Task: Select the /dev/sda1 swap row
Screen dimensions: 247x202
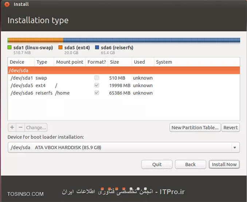Action: coord(124,78)
